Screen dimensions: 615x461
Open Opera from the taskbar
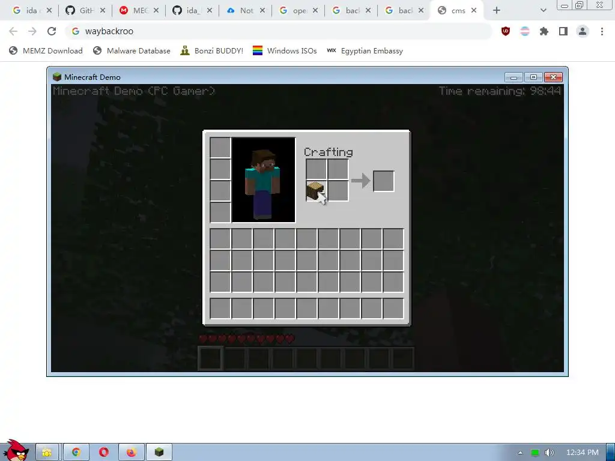click(x=103, y=453)
